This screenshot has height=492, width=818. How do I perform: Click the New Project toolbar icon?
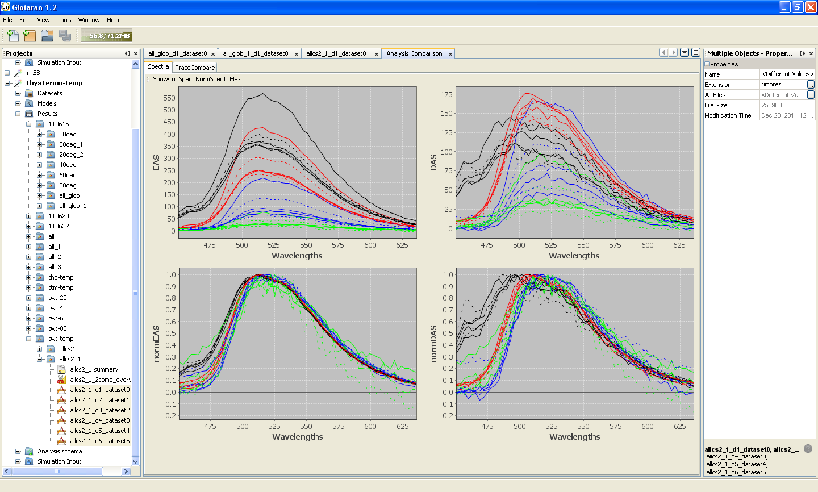pyautogui.click(x=13, y=35)
